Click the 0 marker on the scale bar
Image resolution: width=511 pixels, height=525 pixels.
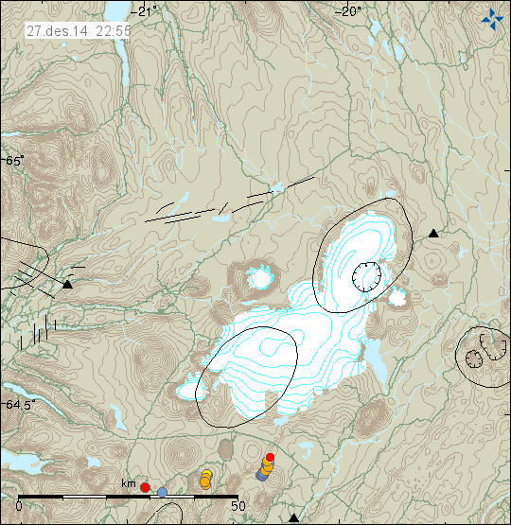coord(19,506)
